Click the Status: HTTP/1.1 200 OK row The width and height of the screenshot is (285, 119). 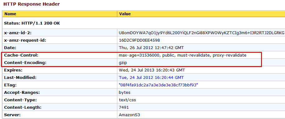[144, 23]
